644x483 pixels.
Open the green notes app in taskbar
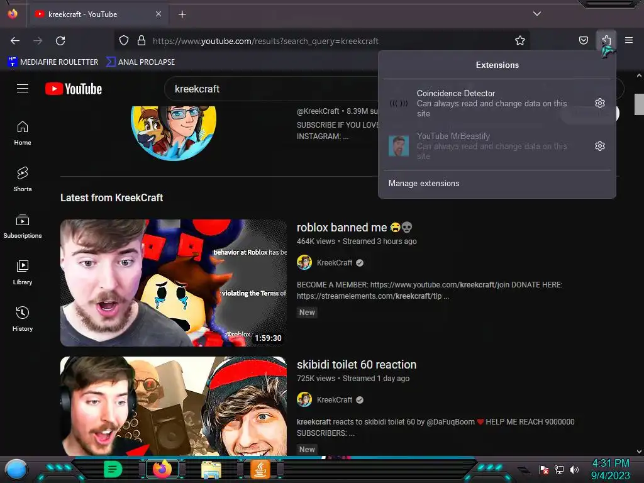pos(113,469)
